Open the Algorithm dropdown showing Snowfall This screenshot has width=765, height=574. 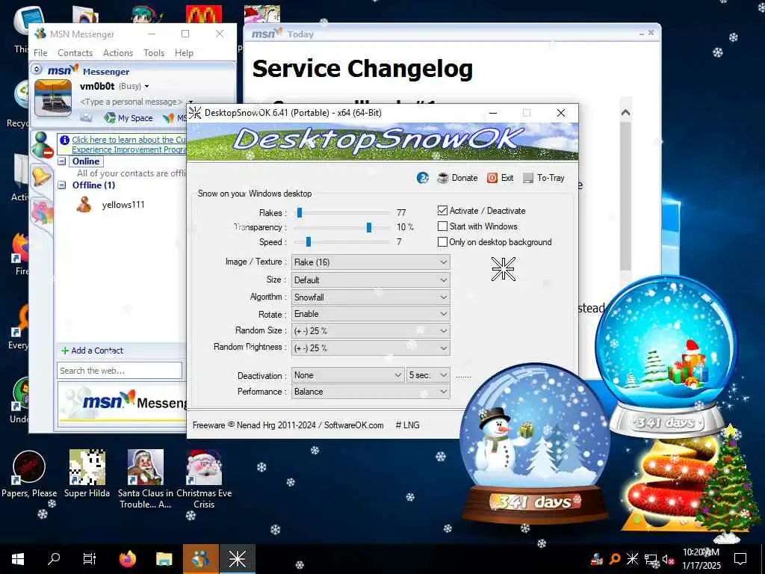371,297
